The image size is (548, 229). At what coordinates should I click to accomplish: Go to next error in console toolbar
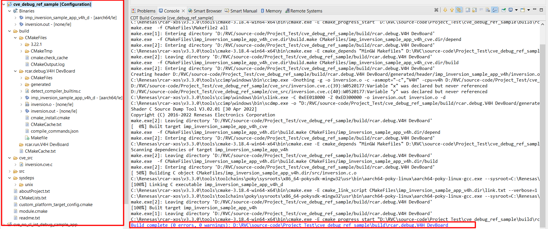click(445, 10)
